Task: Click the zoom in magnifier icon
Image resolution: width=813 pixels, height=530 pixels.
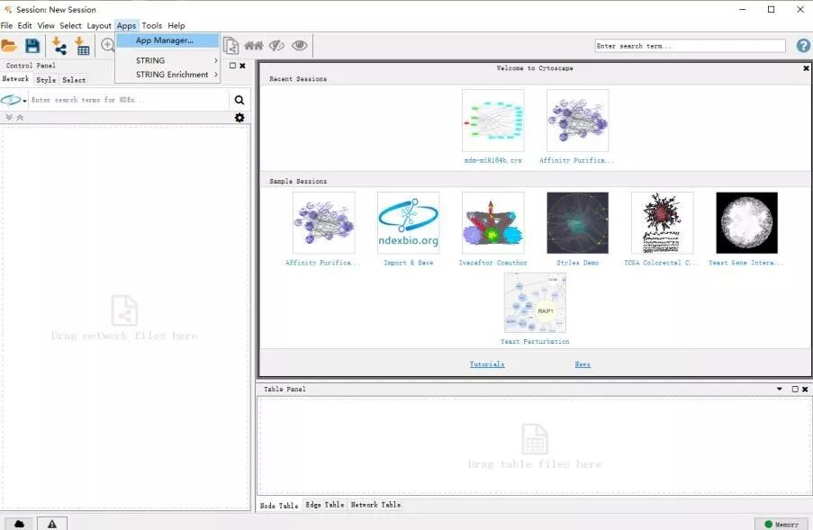Action: click(107, 45)
